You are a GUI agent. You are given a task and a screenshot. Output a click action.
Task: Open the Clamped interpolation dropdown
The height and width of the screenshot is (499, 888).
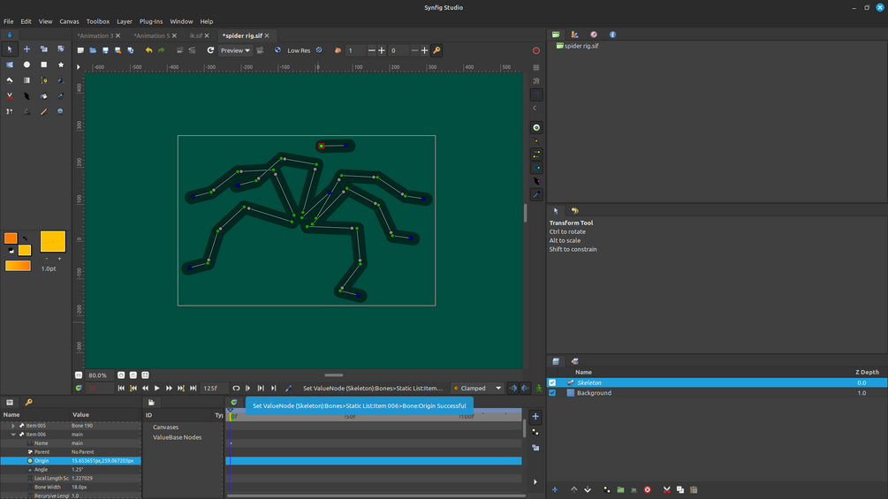pyautogui.click(x=477, y=388)
